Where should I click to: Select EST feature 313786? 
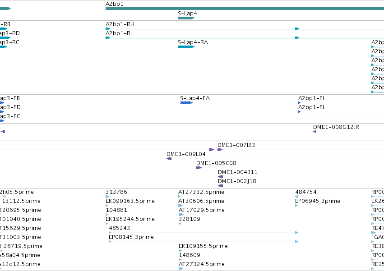pyautogui.click(x=116, y=192)
